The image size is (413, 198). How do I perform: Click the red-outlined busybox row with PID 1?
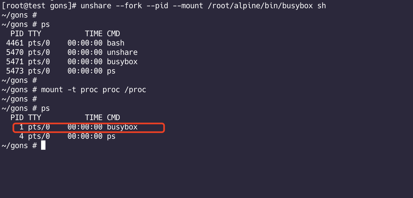88,127
